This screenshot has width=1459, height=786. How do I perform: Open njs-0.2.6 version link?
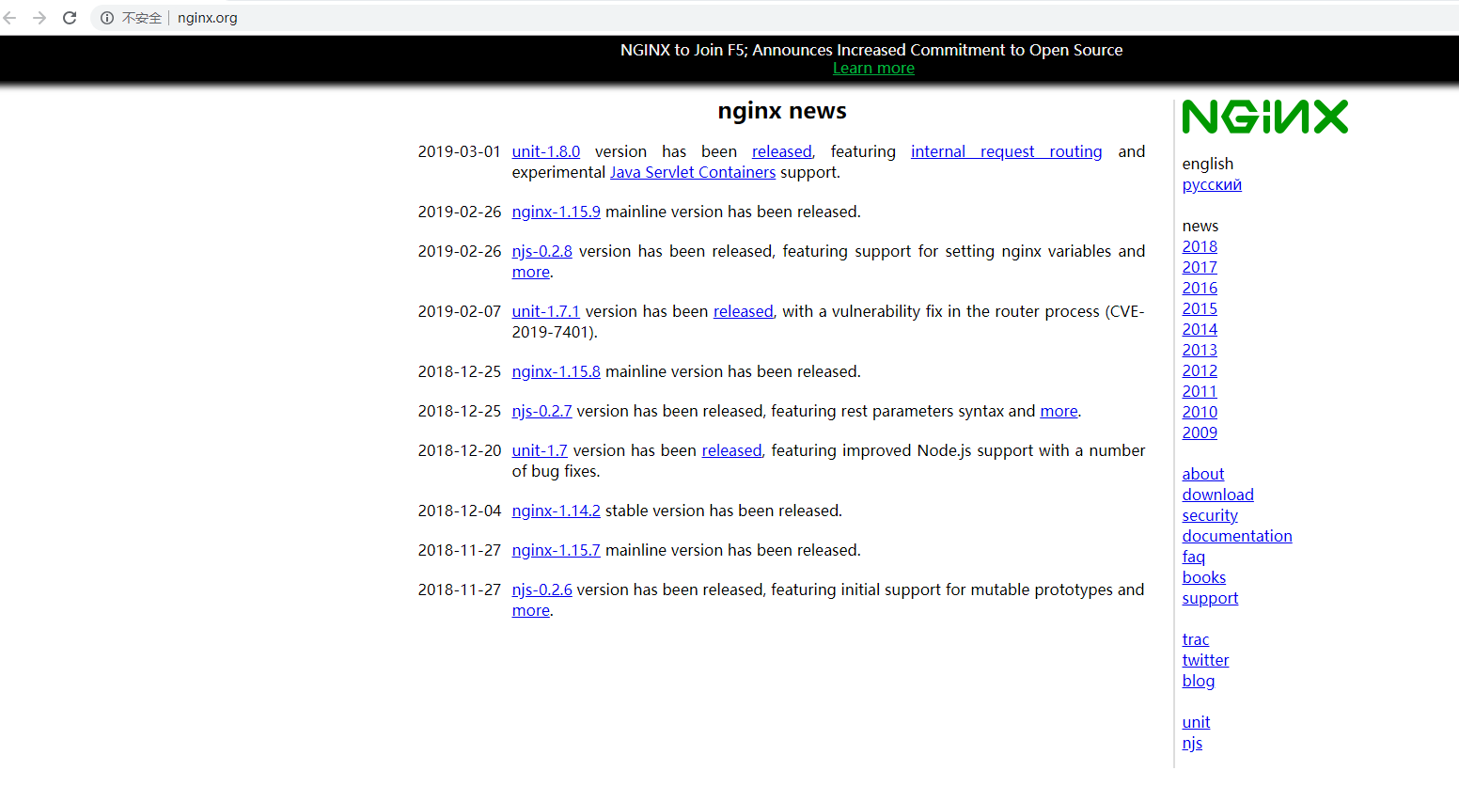pos(542,589)
